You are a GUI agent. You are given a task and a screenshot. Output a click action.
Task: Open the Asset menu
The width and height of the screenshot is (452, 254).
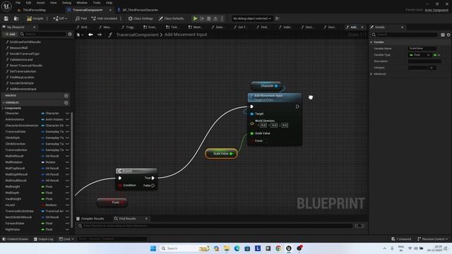click(40, 3)
